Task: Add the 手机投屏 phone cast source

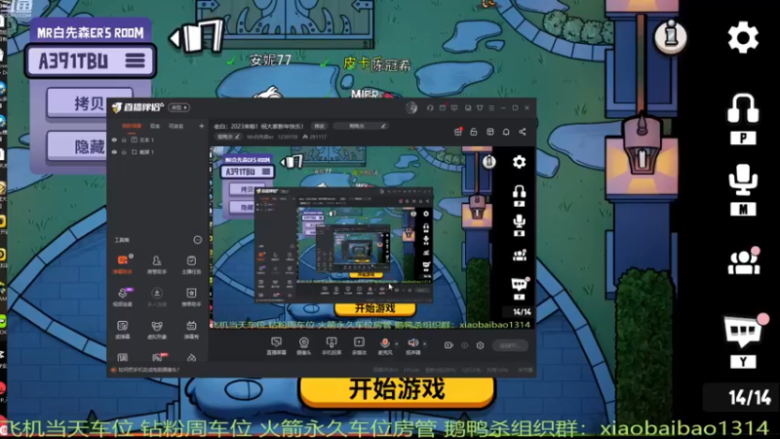Action: 331,345
